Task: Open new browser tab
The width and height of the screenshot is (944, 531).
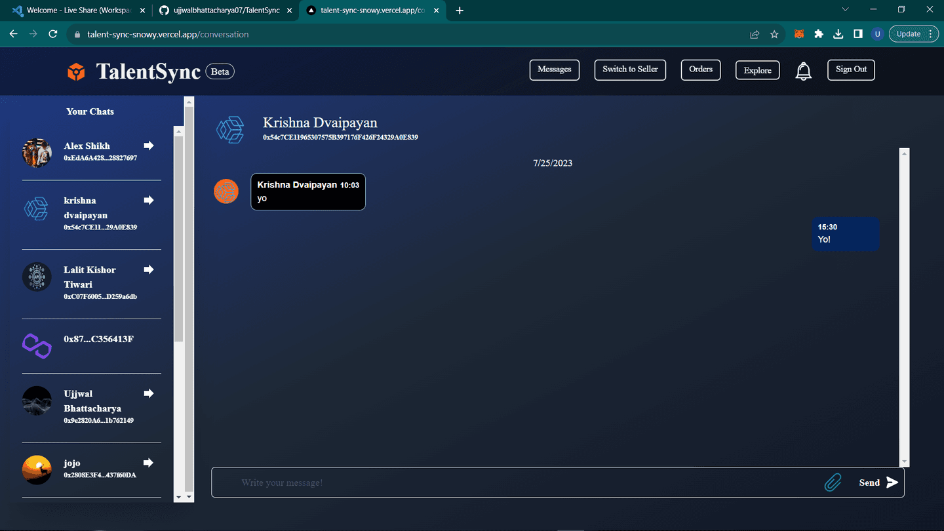Action: (460, 10)
